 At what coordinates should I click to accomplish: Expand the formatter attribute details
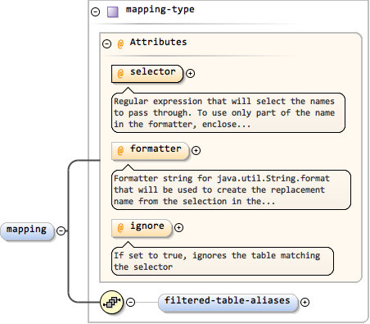pyautogui.click(x=196, y=150)
